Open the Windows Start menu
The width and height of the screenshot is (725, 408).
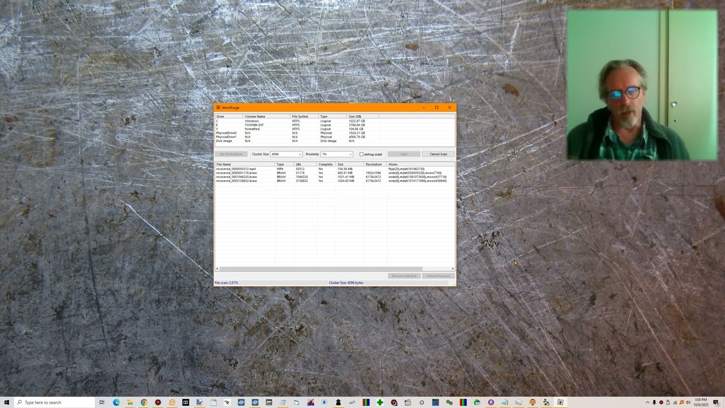click(6, 402)
